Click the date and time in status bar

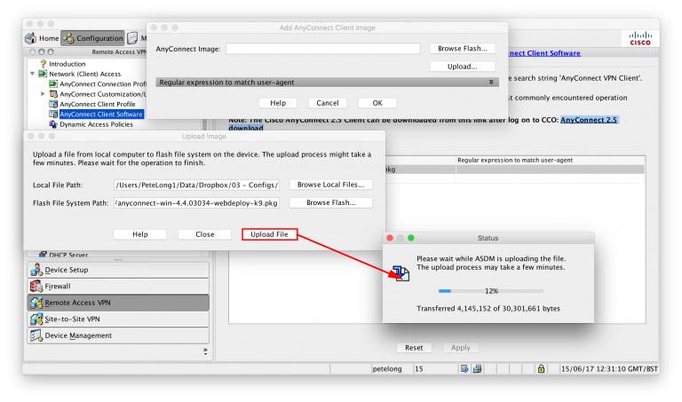[609, 369]
